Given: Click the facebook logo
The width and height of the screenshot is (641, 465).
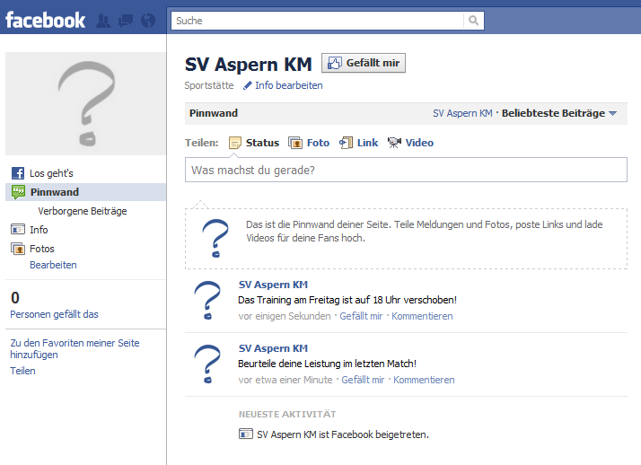Looking at the screenshot, I should pyautogui.click(x=46, y=21).
